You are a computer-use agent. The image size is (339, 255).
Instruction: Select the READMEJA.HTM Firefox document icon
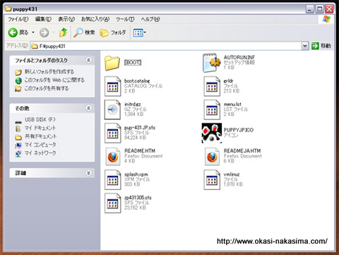(x=212, y=157)
